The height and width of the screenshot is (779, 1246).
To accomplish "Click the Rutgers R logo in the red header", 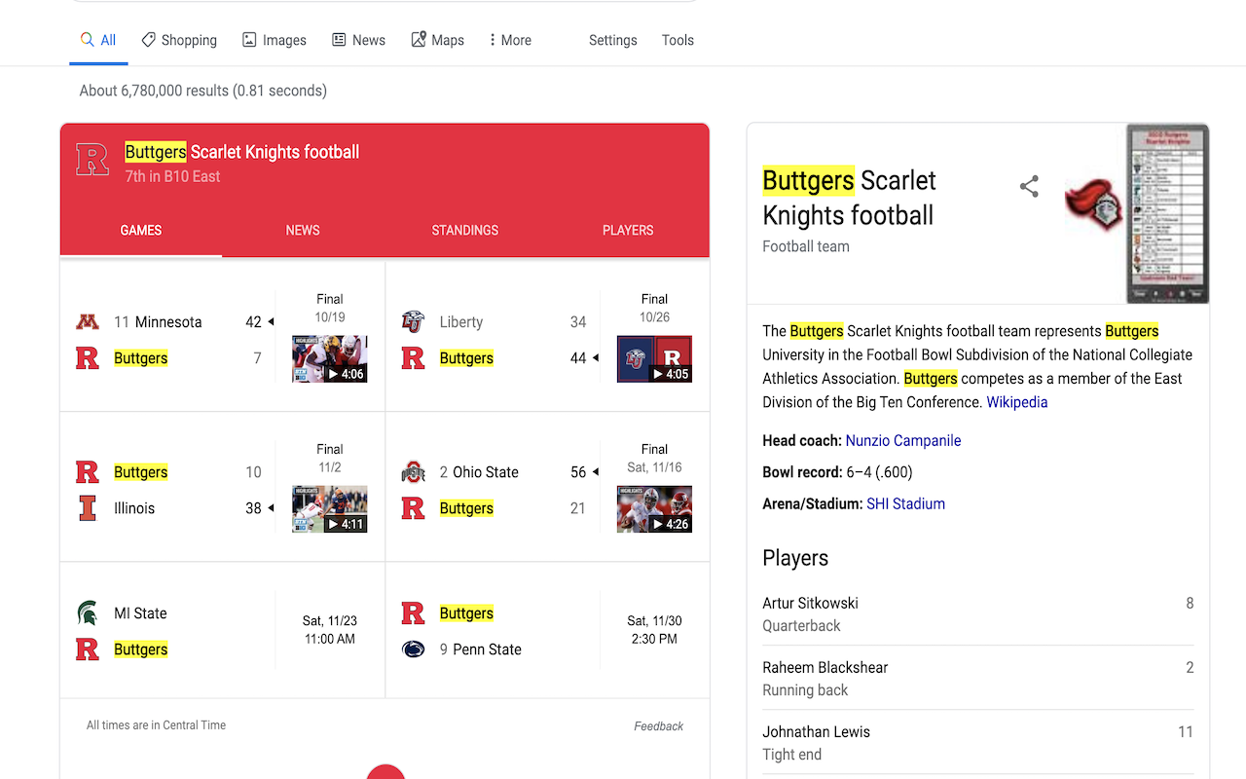I will click(92, 160).
